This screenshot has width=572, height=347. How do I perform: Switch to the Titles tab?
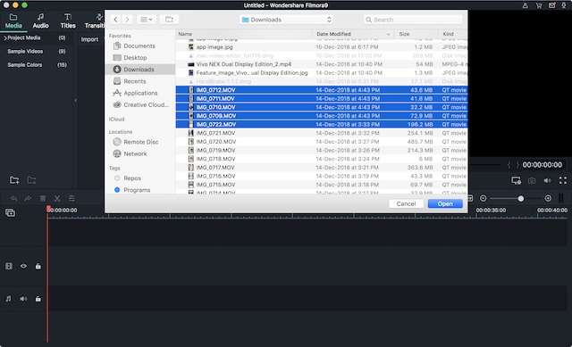click(68, 21)
